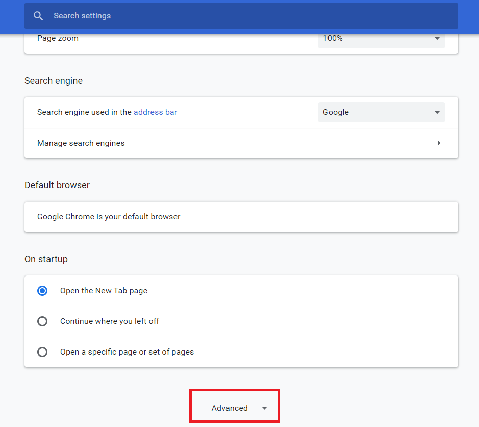The height and width of the screenshot is (427, 479).
Task: Click the Advanced button text
Action: tap(230, 408)
